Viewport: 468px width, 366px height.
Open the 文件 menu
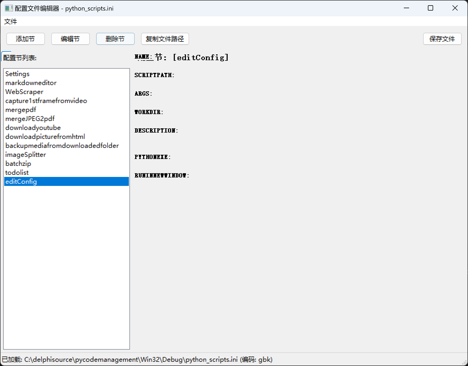[11, 21]
